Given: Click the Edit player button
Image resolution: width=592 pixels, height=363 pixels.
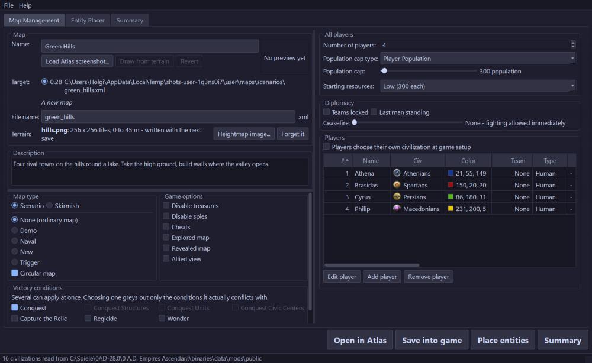Looking at the screenshot, I should click(342, 277).
